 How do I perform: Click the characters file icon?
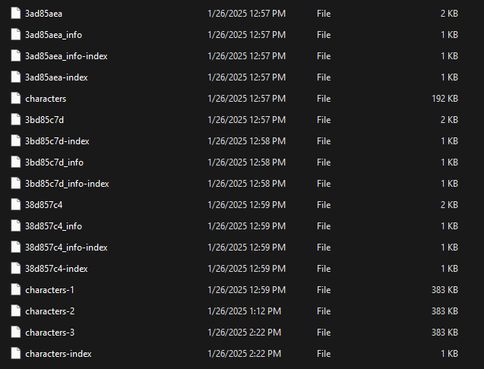coord(16,99)
